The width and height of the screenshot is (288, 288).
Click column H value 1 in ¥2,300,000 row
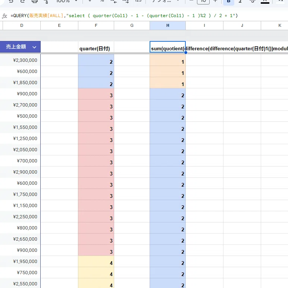point(168,60)
